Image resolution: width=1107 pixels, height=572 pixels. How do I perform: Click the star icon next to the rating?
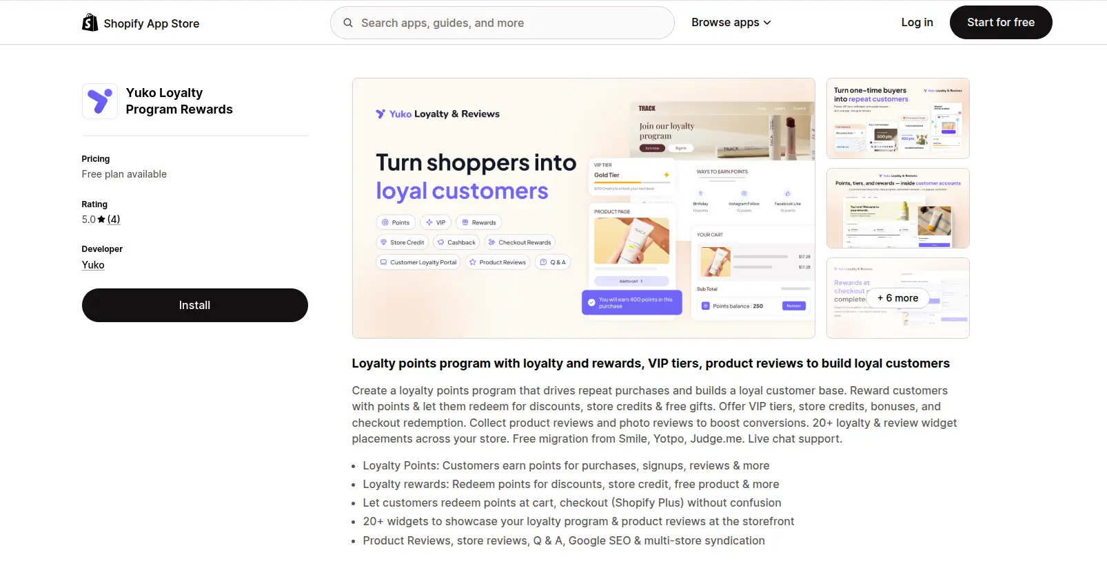pos(101,219)
